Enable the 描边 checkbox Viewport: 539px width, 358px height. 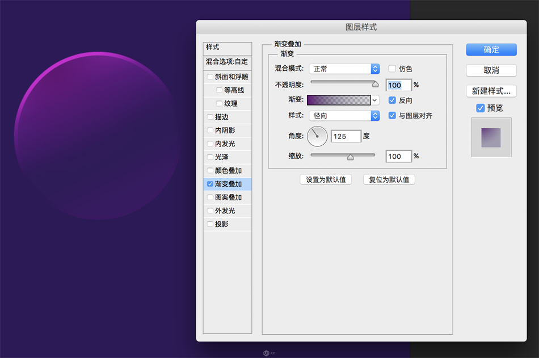(x=210, y=117)
